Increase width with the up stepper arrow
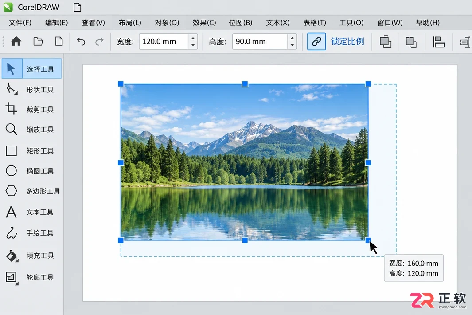The height and width of the screenshot is (315, 472). pos(193,38)
